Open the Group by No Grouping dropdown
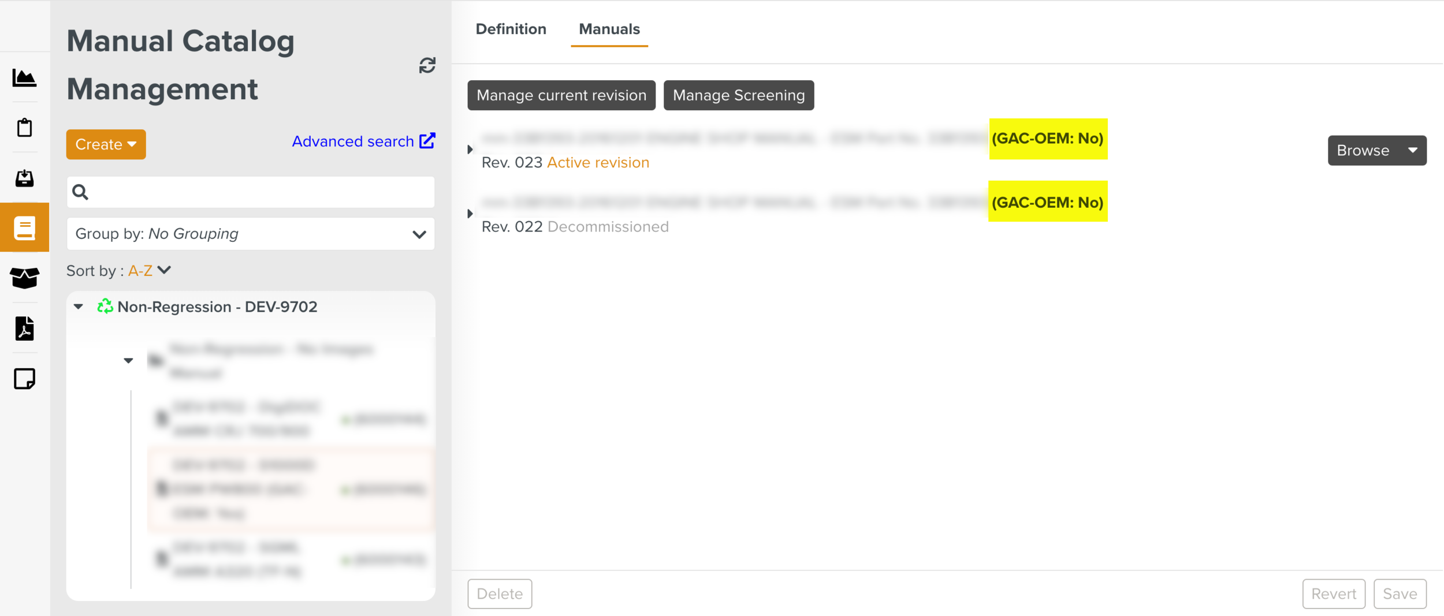The image size is (1444, 616). pyautogui.click(x=250, y=234)
